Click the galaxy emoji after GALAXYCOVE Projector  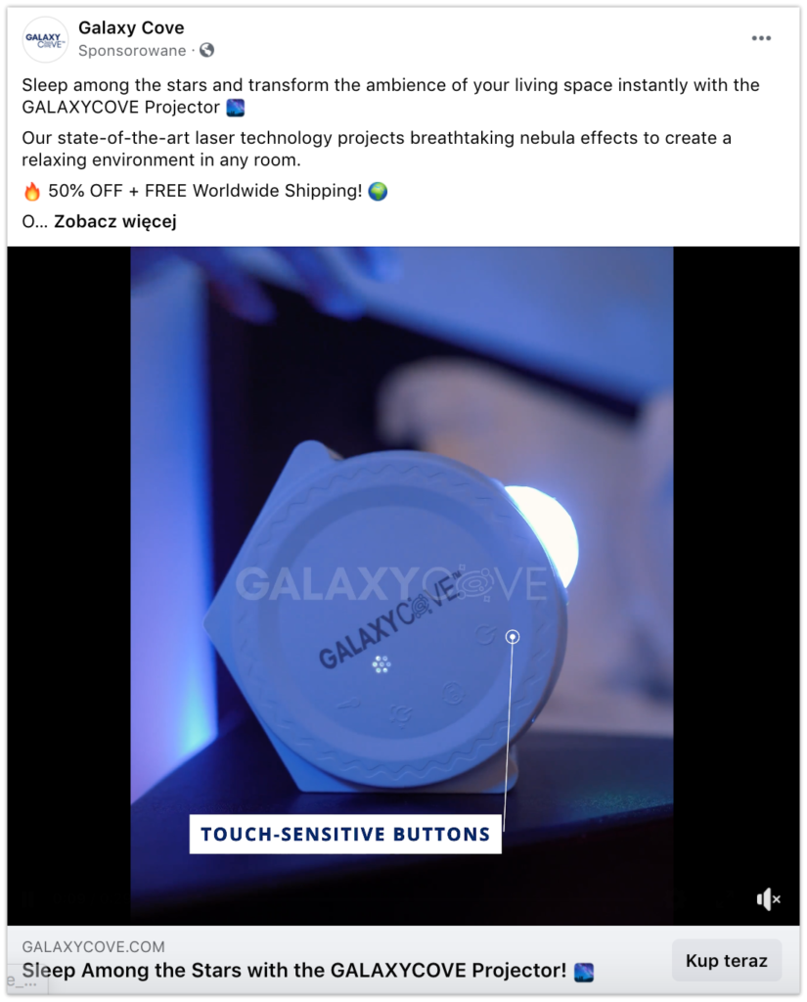tap(236, 108)
